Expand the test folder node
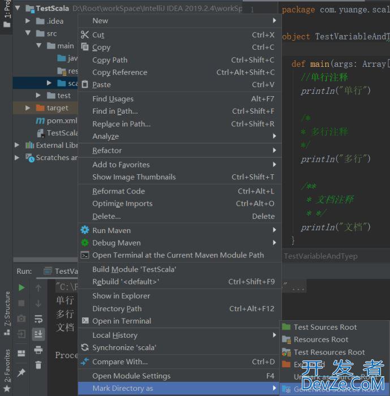The image size is (390, 396). [38, 95]
